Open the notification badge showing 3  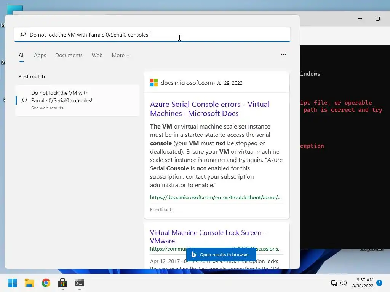(x=379, y=283)
